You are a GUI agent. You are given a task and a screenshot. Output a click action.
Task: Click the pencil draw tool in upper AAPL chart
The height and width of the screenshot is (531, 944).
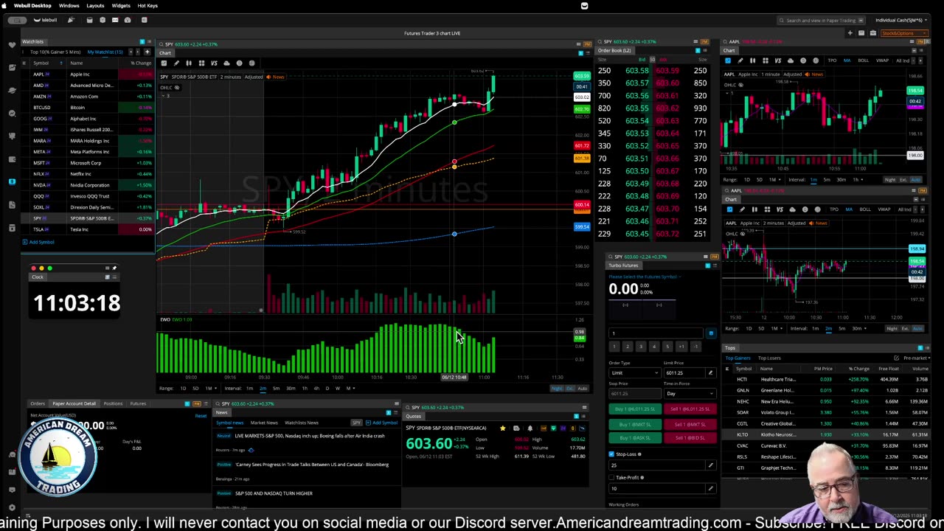[x=740, y=60]
